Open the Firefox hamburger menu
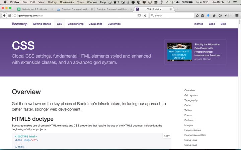This screenshot has height=150, width=241. [237, 15]
